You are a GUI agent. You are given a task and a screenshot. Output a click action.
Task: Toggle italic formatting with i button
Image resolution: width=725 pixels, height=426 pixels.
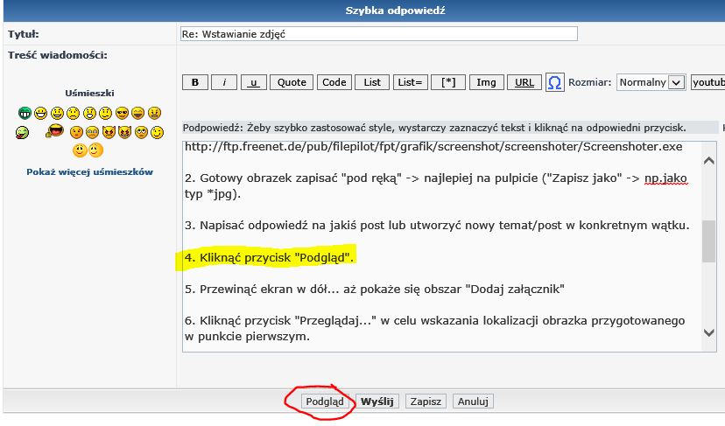(x=223, y=82)
